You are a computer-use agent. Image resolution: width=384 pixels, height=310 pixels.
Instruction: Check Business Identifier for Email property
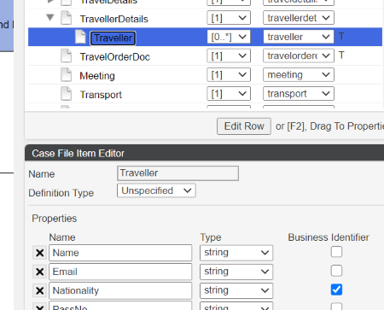click(x=336, y=271)
